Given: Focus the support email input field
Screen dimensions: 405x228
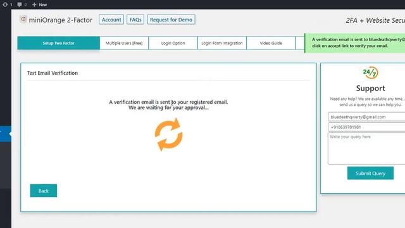Looking at the screenshot, I should click(x=366, y=117).
